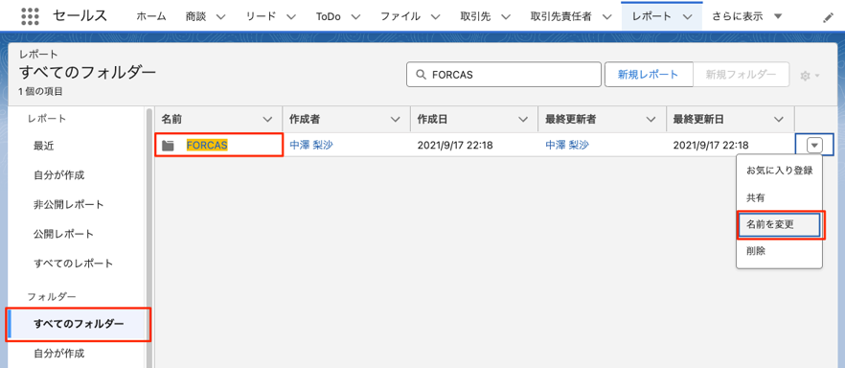Switch to the ToDo tab
The image size is (845, 368).
[329, 16]
